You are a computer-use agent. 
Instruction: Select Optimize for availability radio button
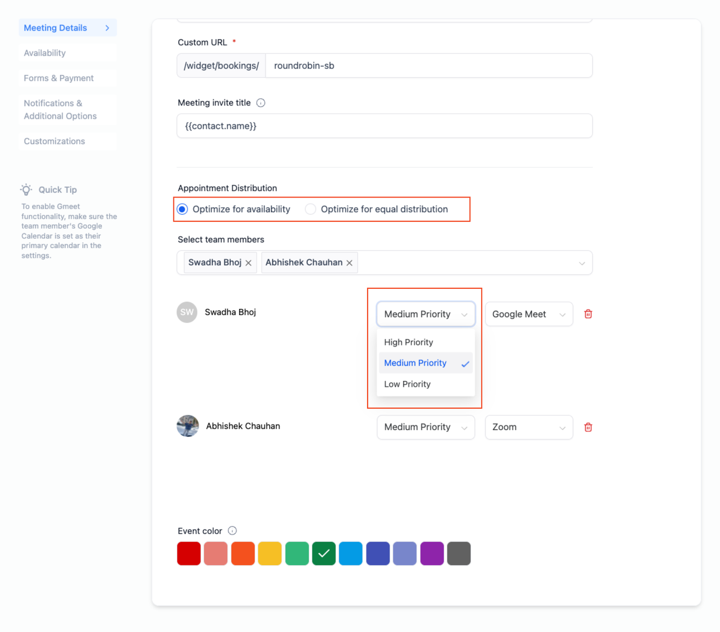182,209
